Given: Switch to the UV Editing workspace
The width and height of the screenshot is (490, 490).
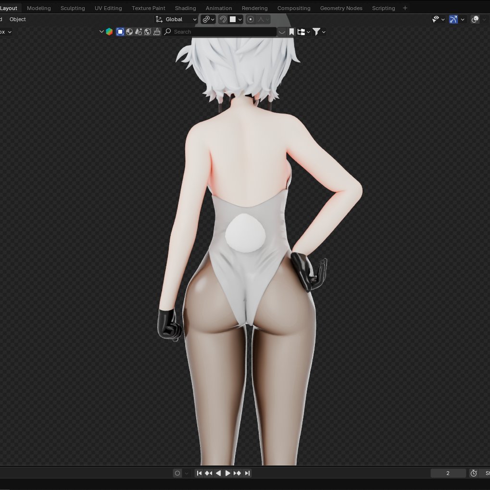Looking at the screenshot, I should (108, 8).
